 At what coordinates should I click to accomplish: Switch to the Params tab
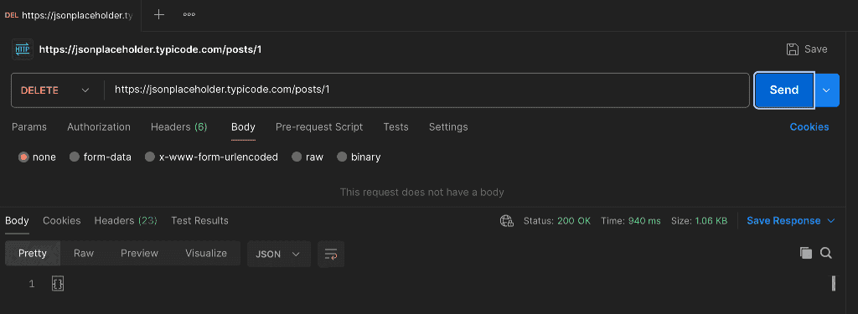point(29,127)
